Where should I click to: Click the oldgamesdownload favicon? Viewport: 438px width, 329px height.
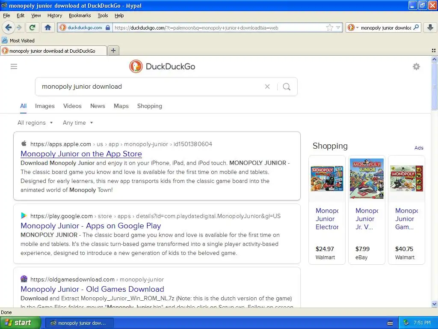(x=24, y=279)
